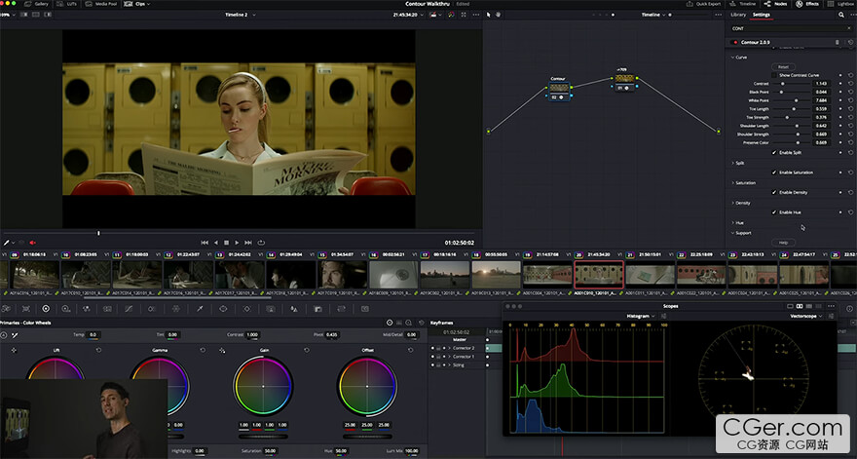Uncheck the Enable Saturation checkbox

775,172
